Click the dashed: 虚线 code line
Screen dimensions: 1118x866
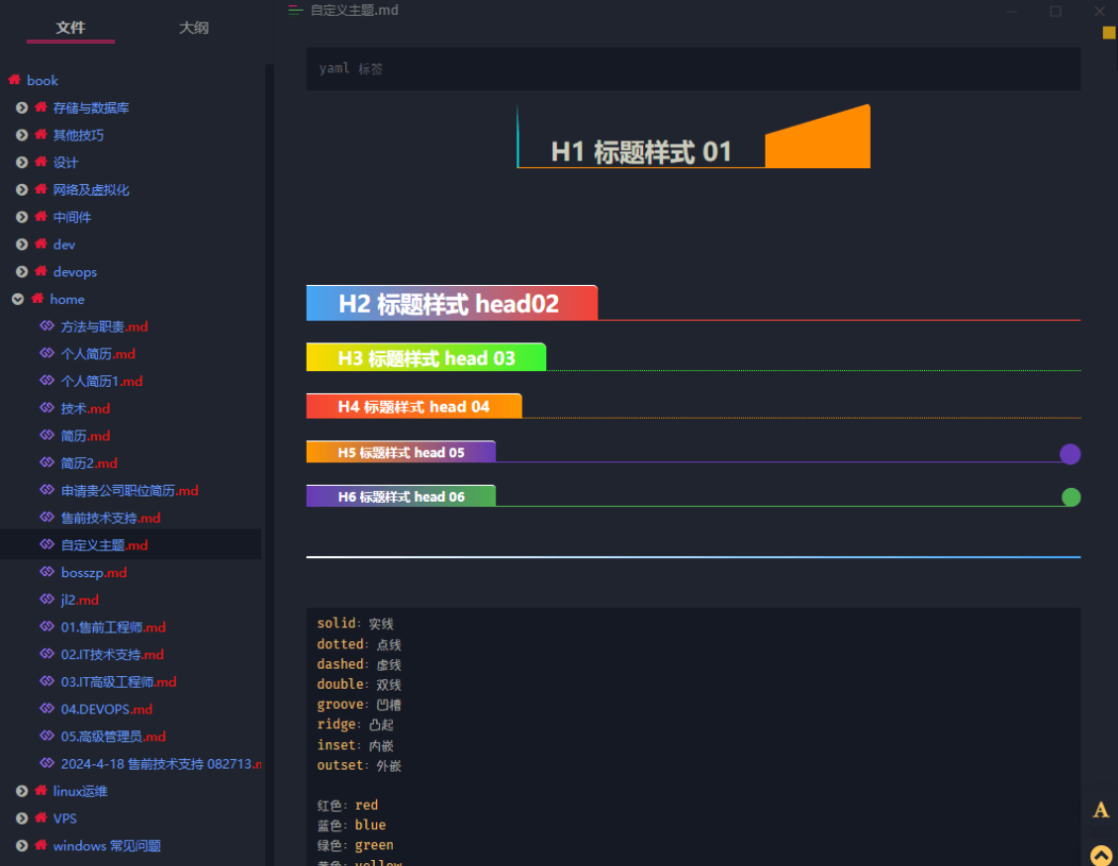(358, 664)
